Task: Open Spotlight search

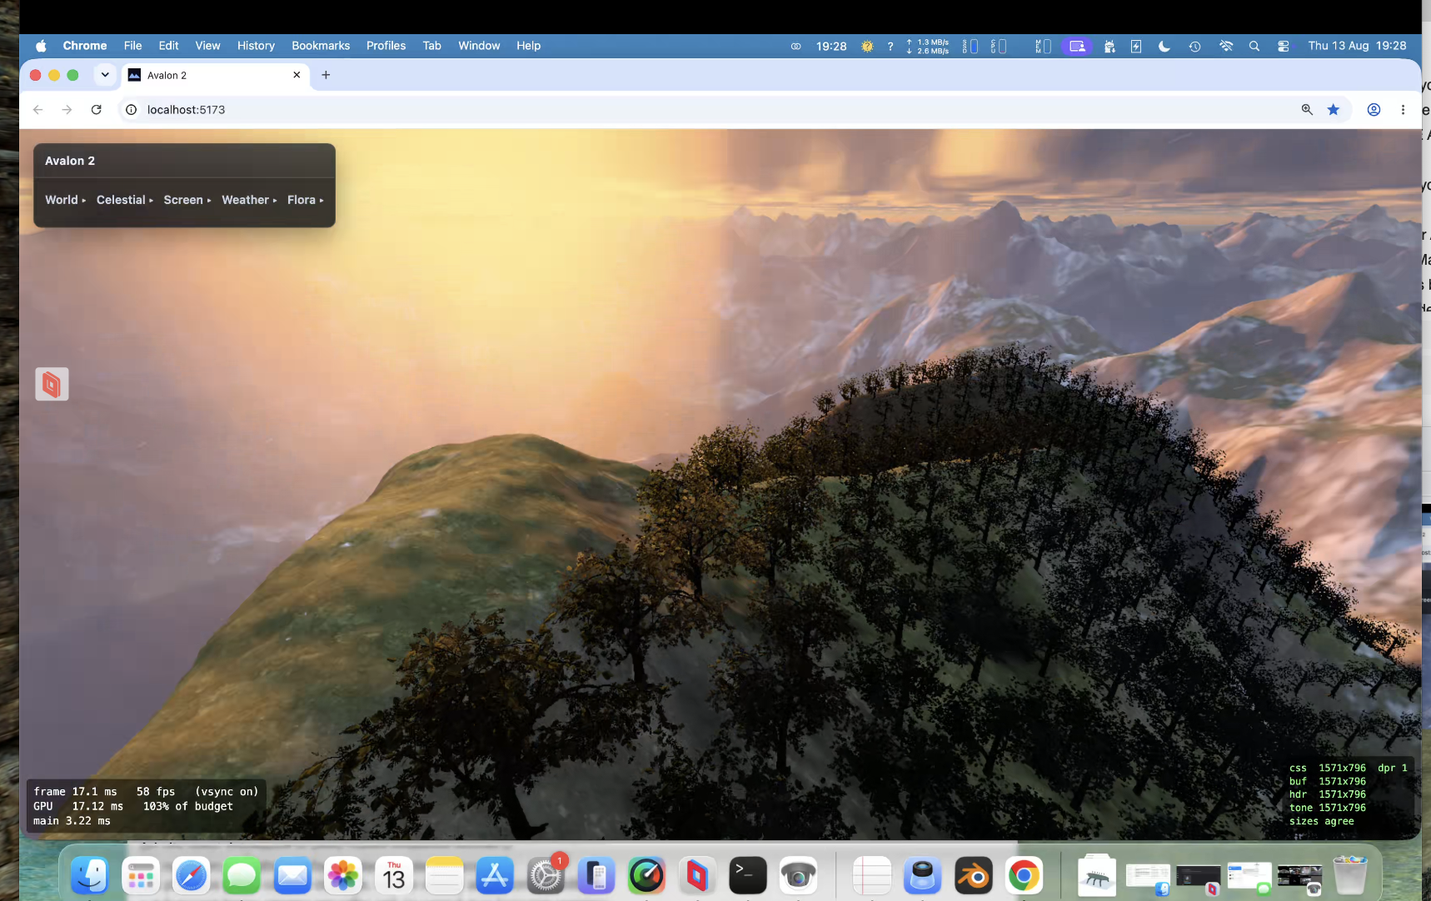Action: (1254, 46)
